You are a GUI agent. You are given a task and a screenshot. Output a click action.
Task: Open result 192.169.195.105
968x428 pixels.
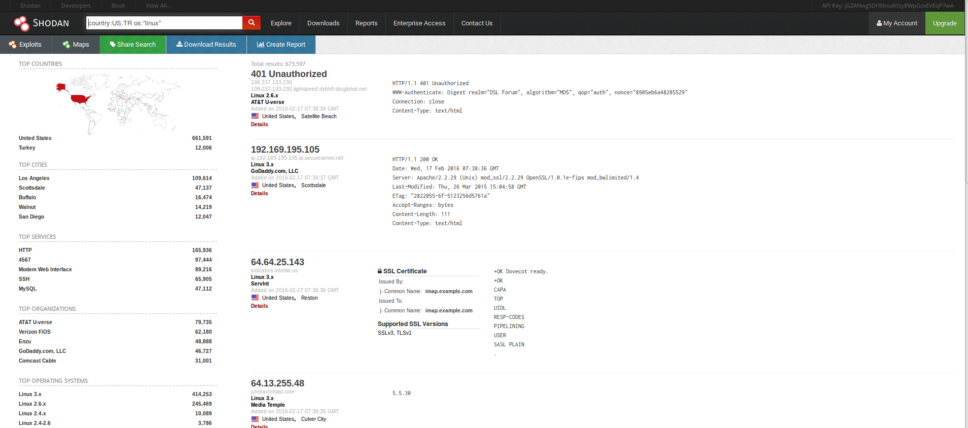coord(285,150)
